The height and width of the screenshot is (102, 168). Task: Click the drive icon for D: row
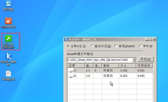(70, 76)
